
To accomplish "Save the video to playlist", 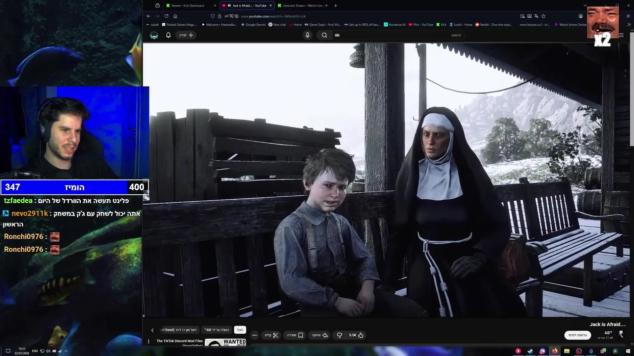I will point(295,335).
